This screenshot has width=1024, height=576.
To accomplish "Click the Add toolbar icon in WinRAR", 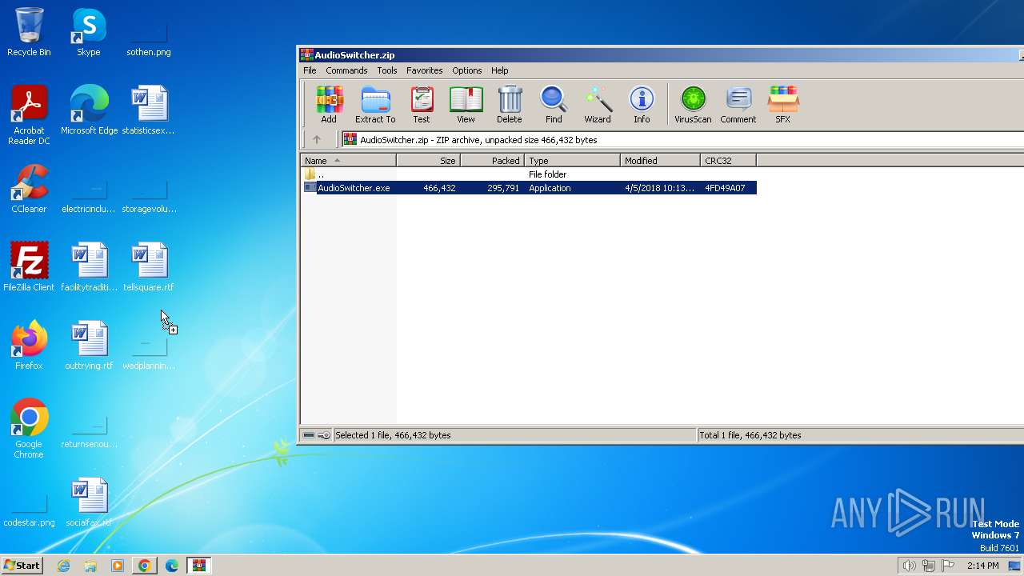I will pyautogui.click(x=329, y=105).
